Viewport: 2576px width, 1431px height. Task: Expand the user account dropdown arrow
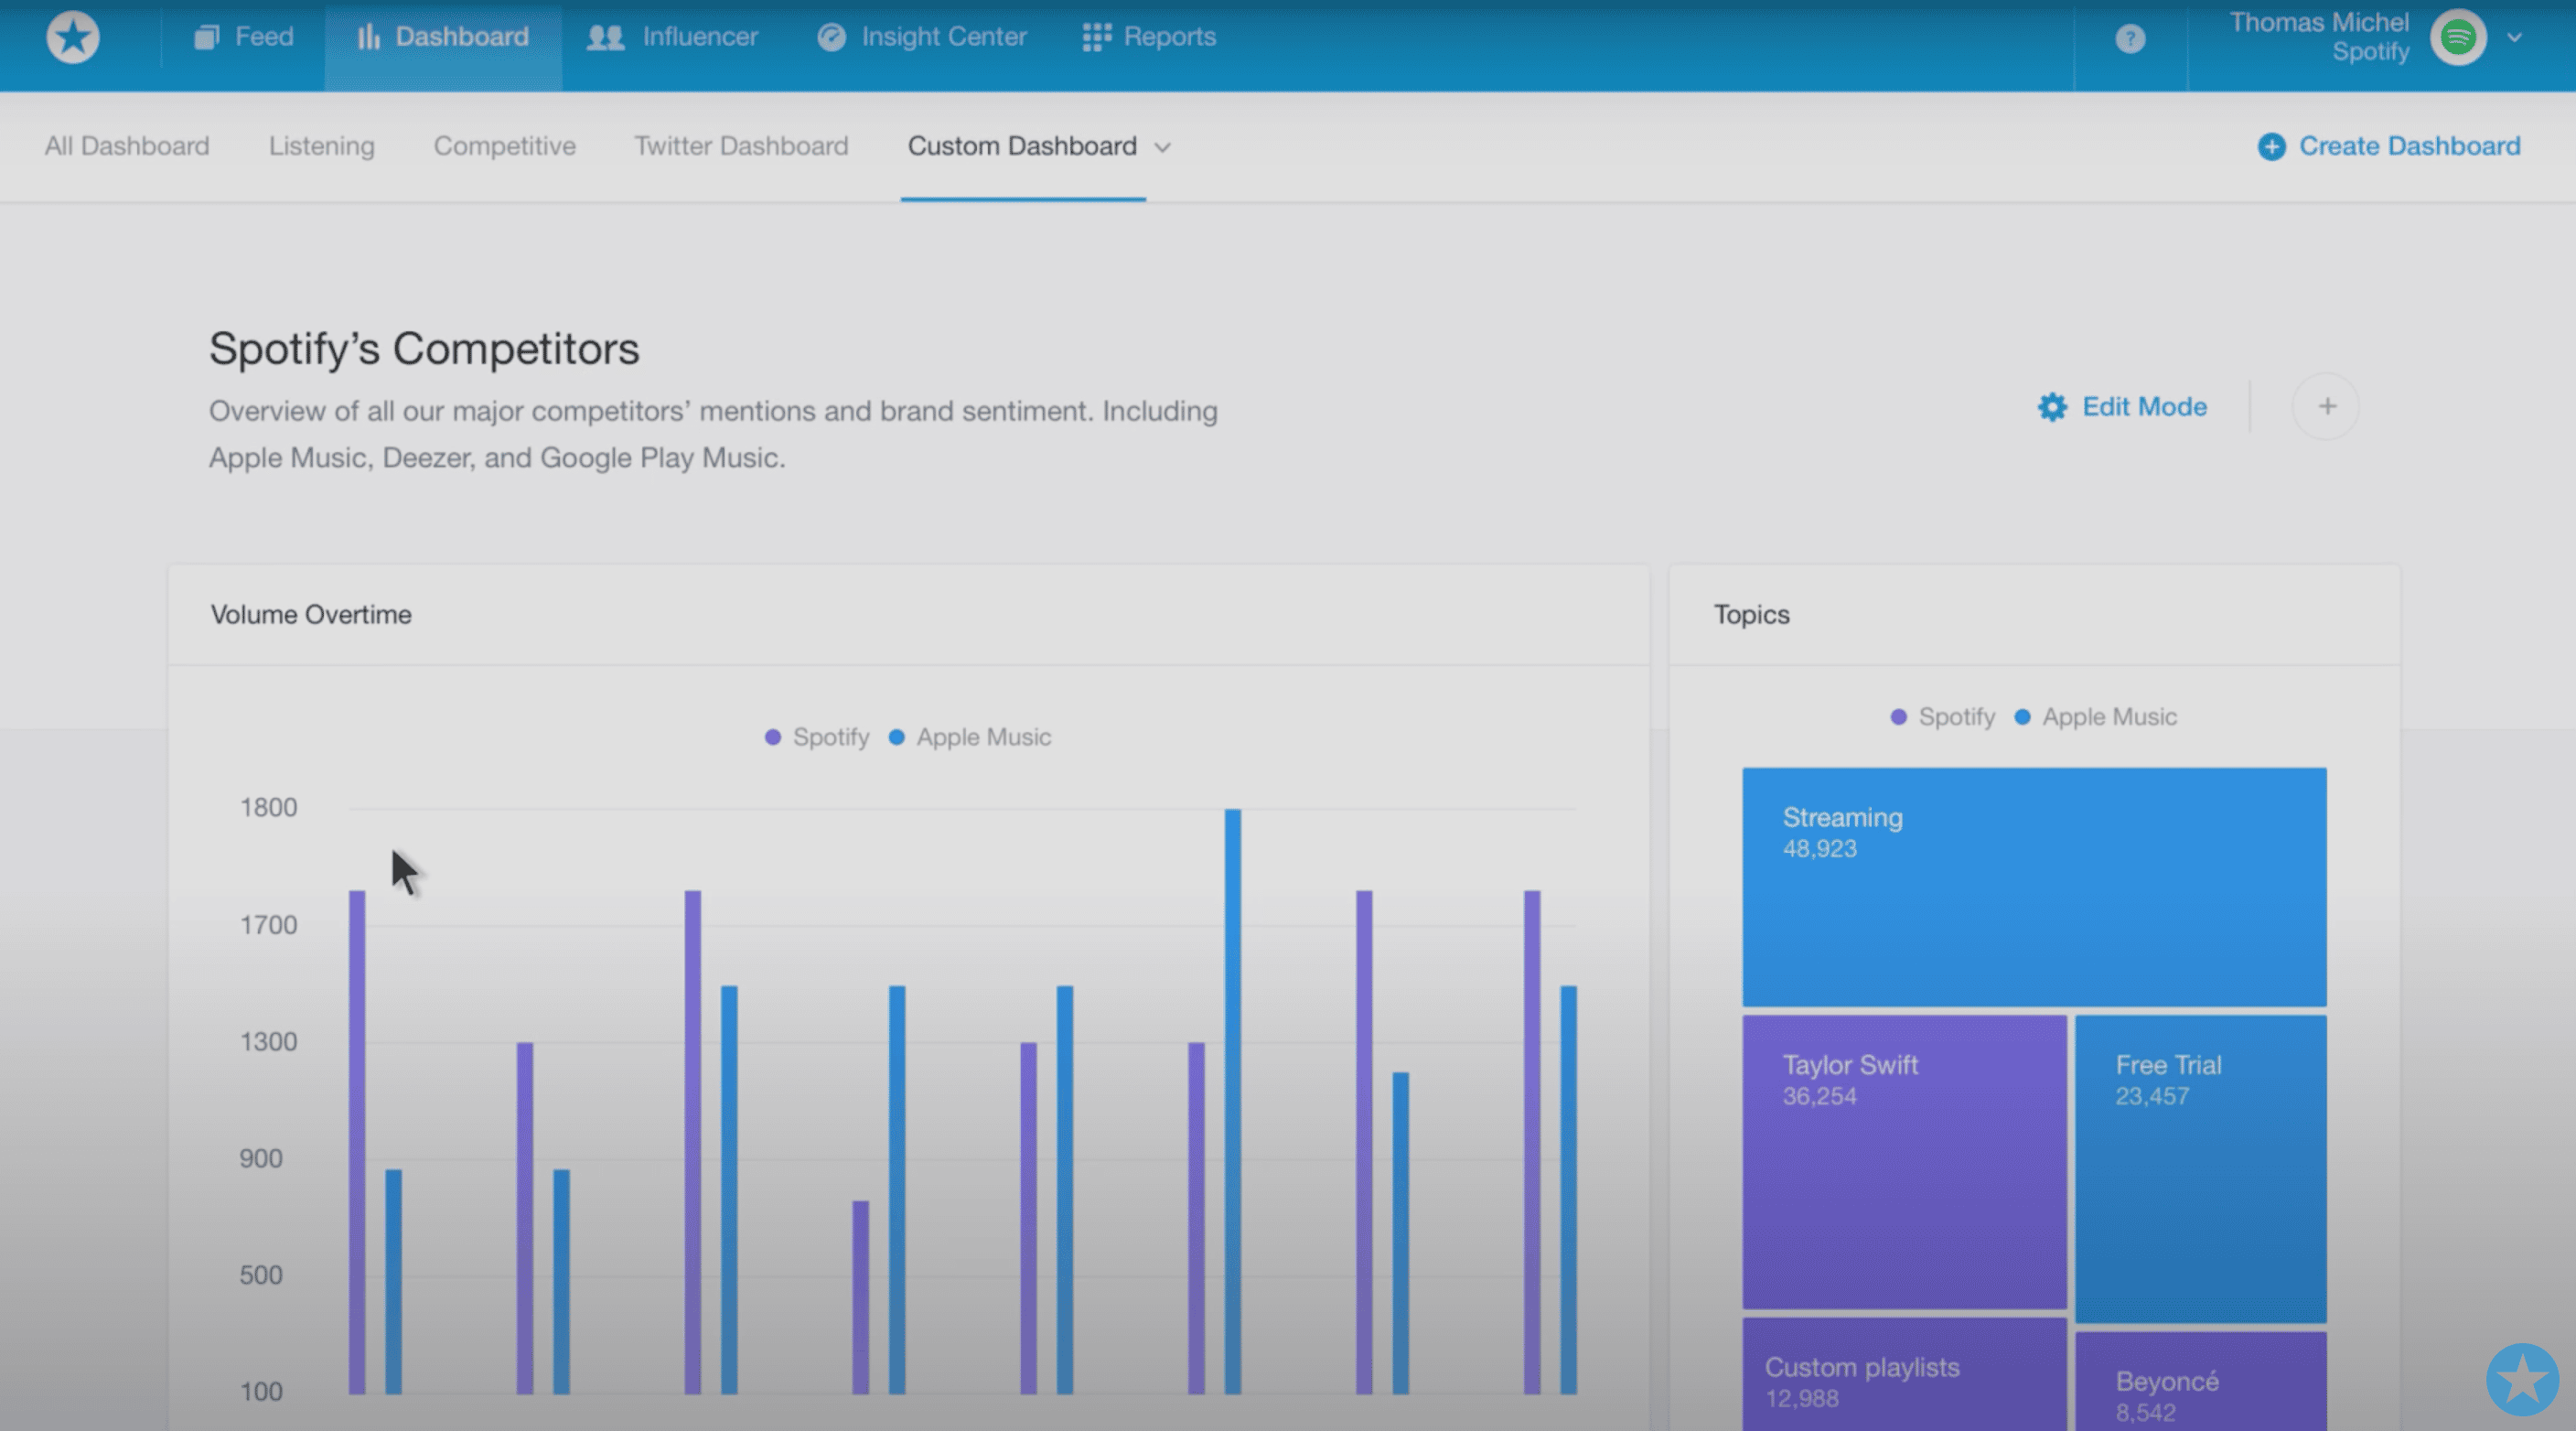click(x=2514, y=38)
